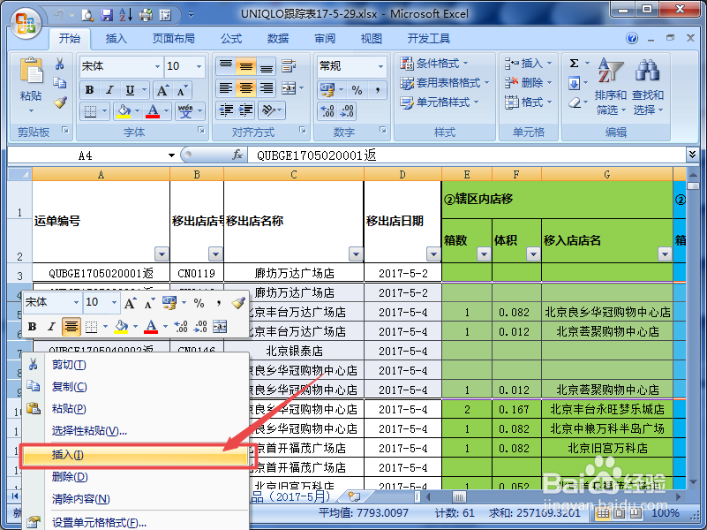Image resolution: width=707 pixels, height=530 pixels.
Task: Open Excel Help question mark
Action: (x=632, y=38)
